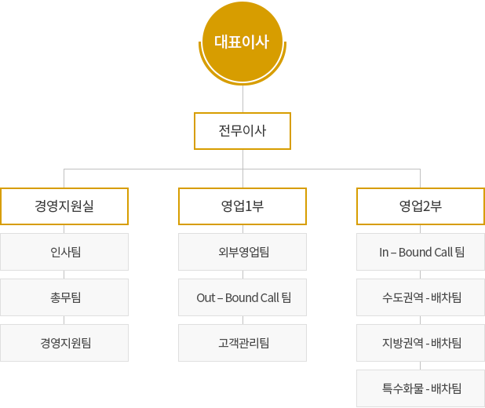
Task: Select the 수도권역 - 배차팀 box
Action: (x=421, y=297)
